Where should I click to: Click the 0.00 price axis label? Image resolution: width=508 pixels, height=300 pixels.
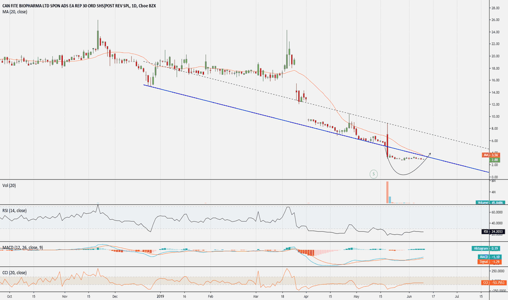[x=496, y=177]
